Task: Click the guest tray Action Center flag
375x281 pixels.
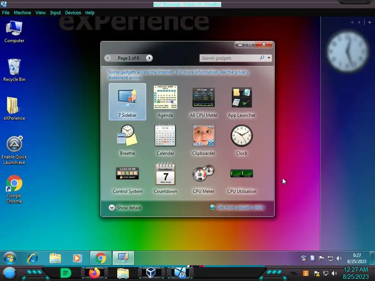Action: coord(321,258)
